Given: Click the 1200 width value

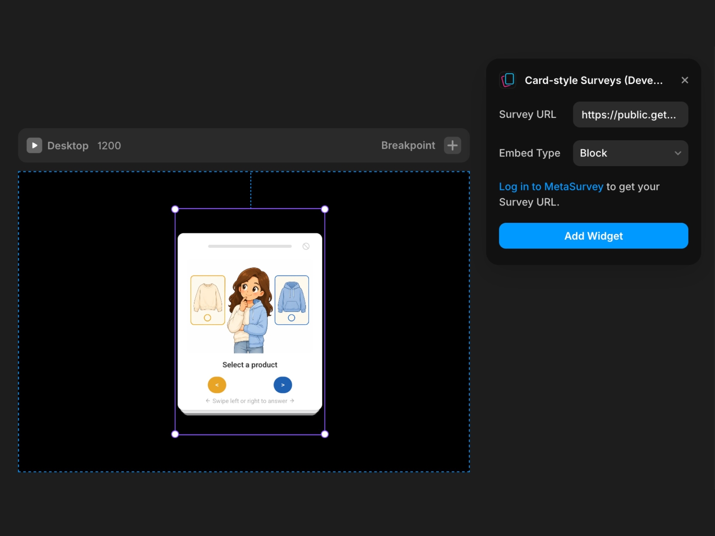Looking at the screenshot, I should (109, 146).
